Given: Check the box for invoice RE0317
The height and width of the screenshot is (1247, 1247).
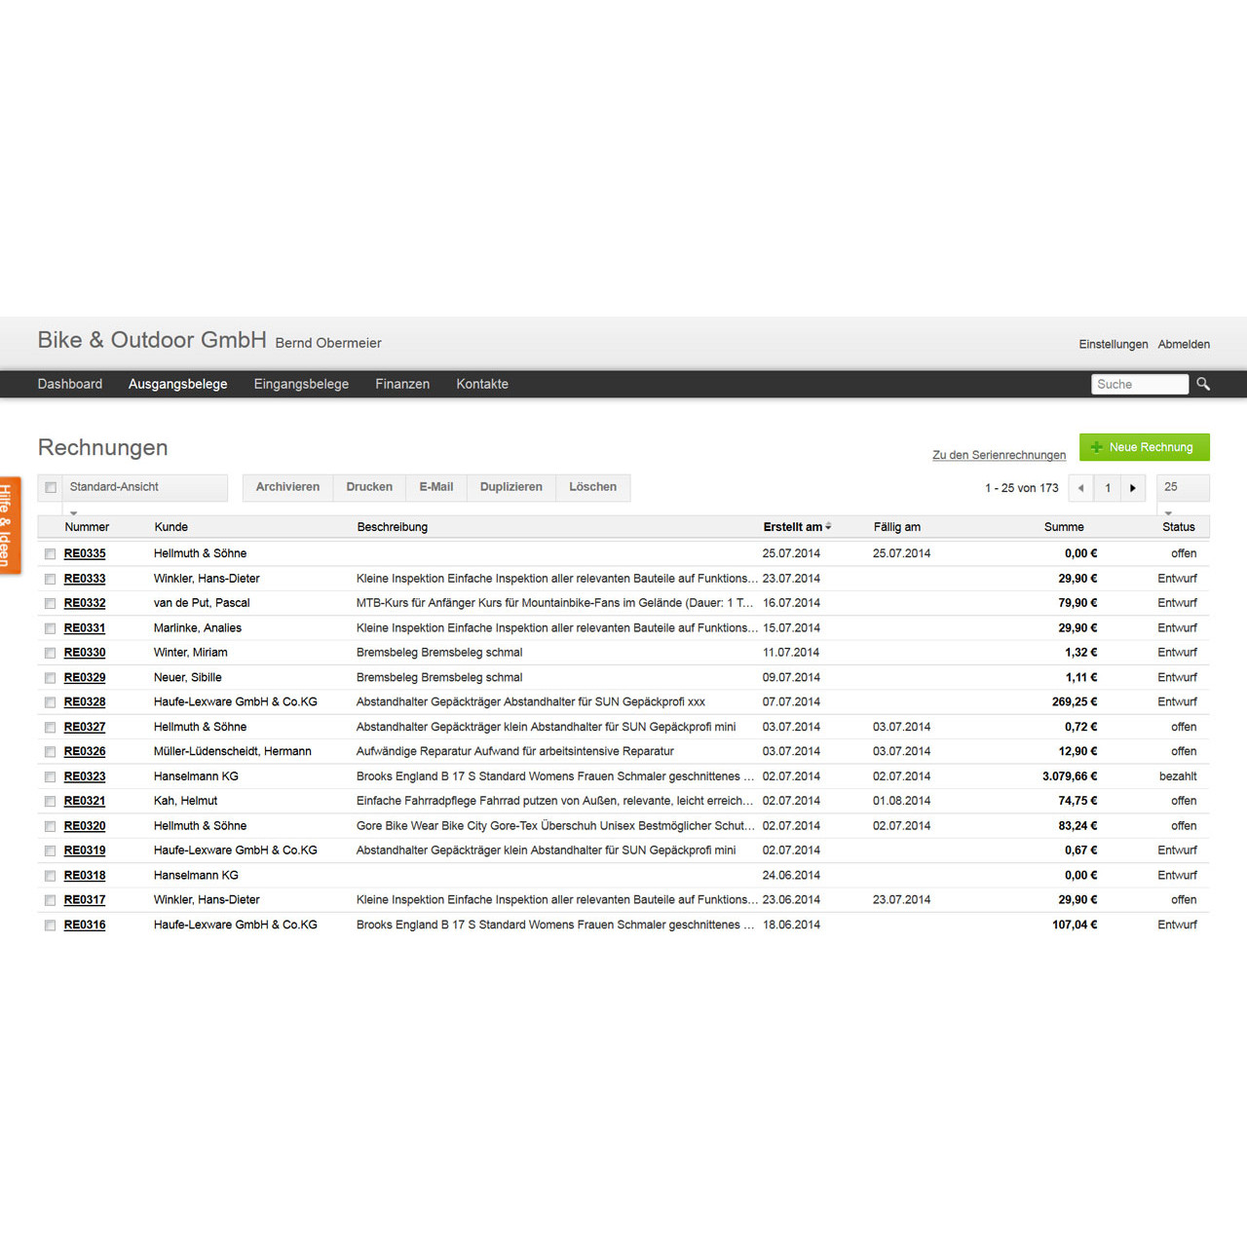Looking at the screenshot, I should tap(50, 900).
